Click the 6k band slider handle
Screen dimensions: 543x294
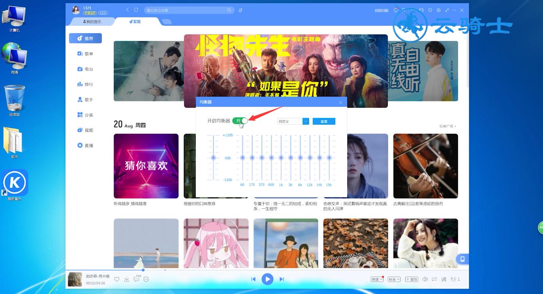point(300,157)
